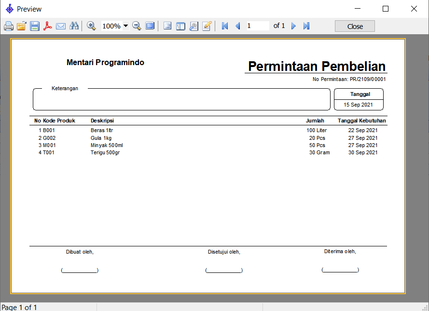Click product code 'T001'
The height and width of the screenshot is (311, 429).
point(49,152)
